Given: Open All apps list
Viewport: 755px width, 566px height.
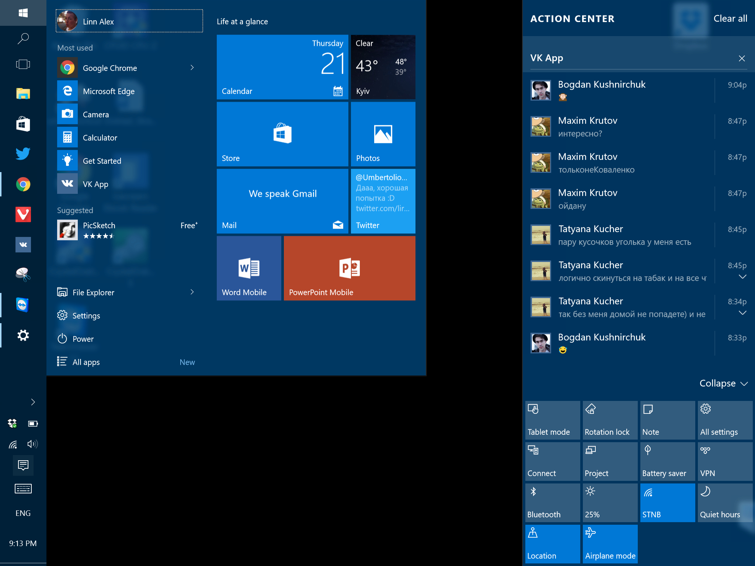Looking at the screenshot, I should click(x=86, y=362).
